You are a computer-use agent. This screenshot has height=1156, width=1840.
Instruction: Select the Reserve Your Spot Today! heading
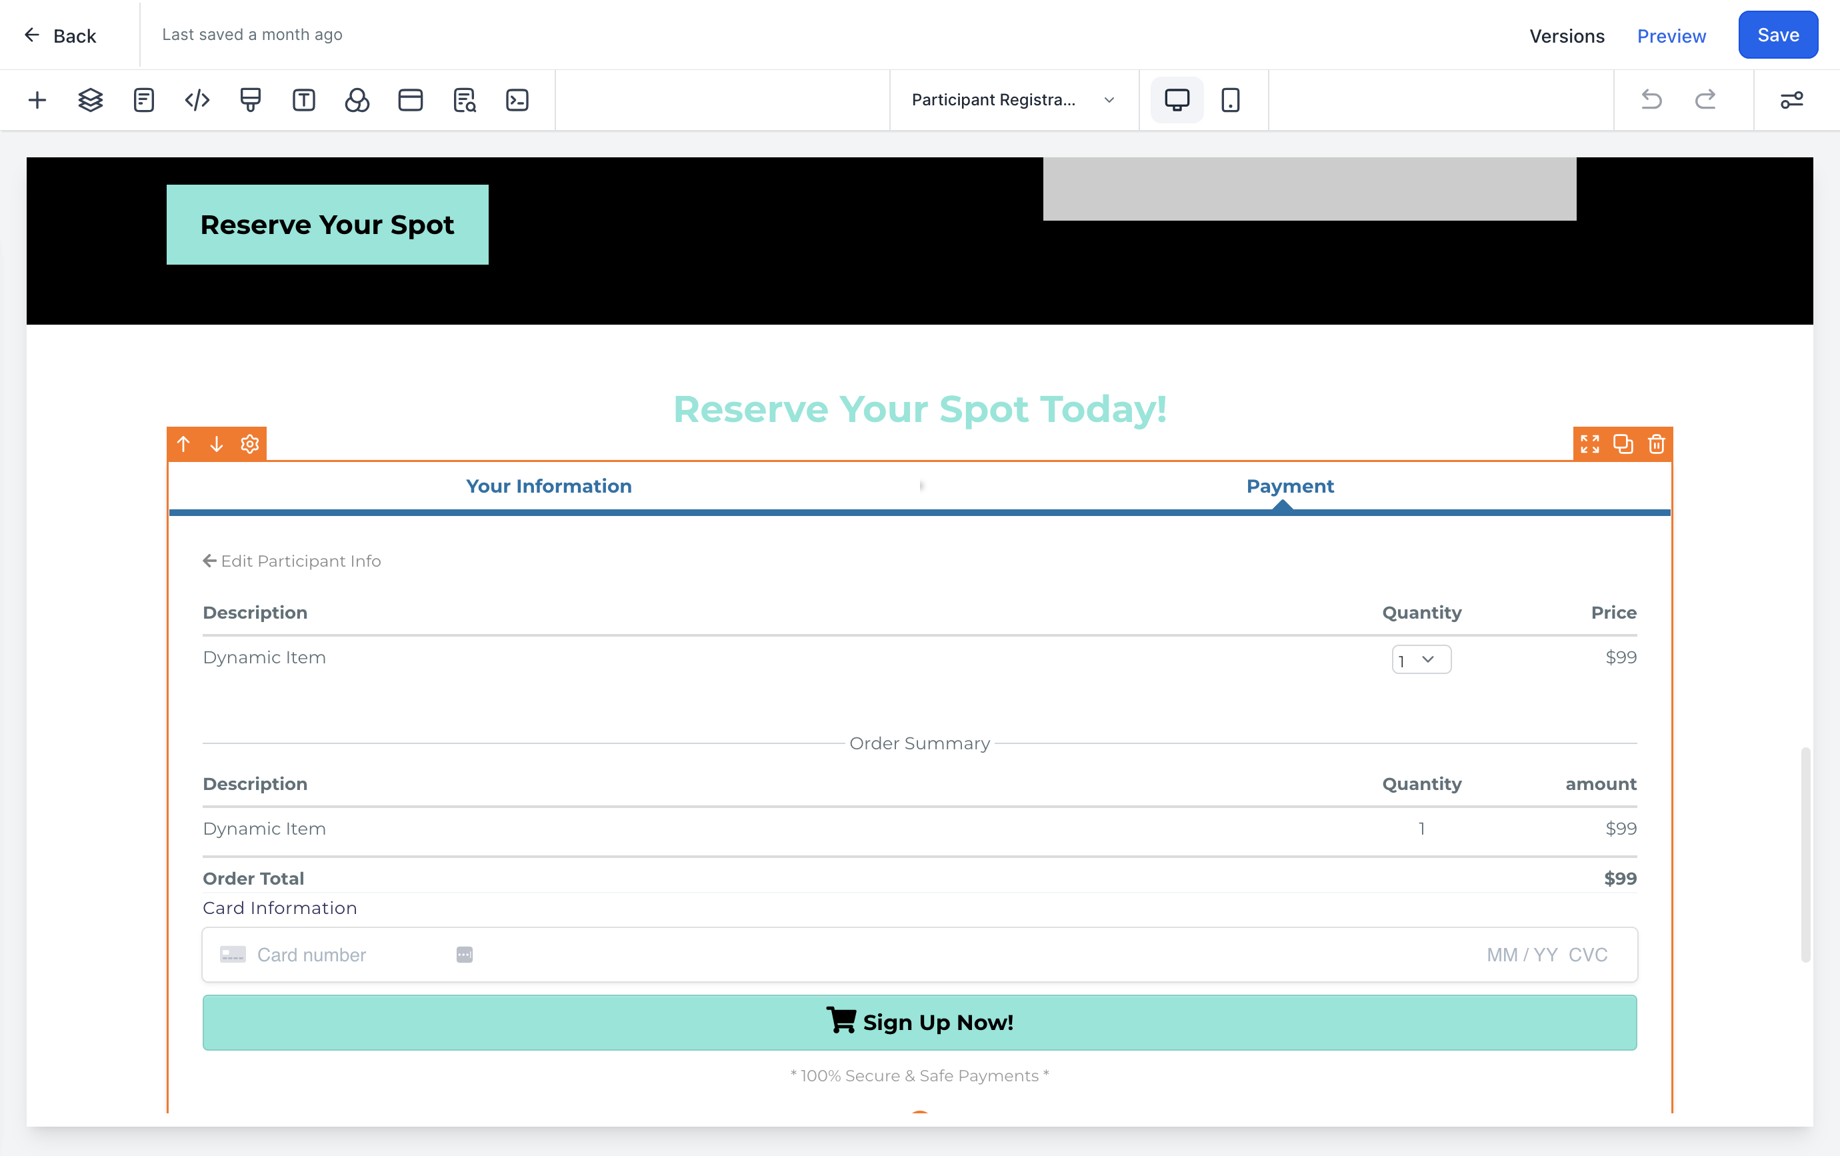919,409
